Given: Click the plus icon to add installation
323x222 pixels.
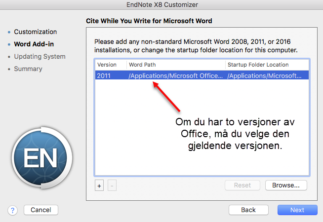Looking at the screenshot, I should pos(99,185).
